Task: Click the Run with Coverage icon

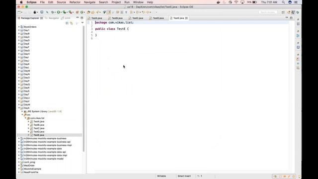Action: [64, 12]
